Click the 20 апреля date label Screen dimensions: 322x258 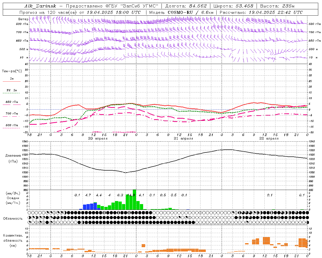click(98, 139)
